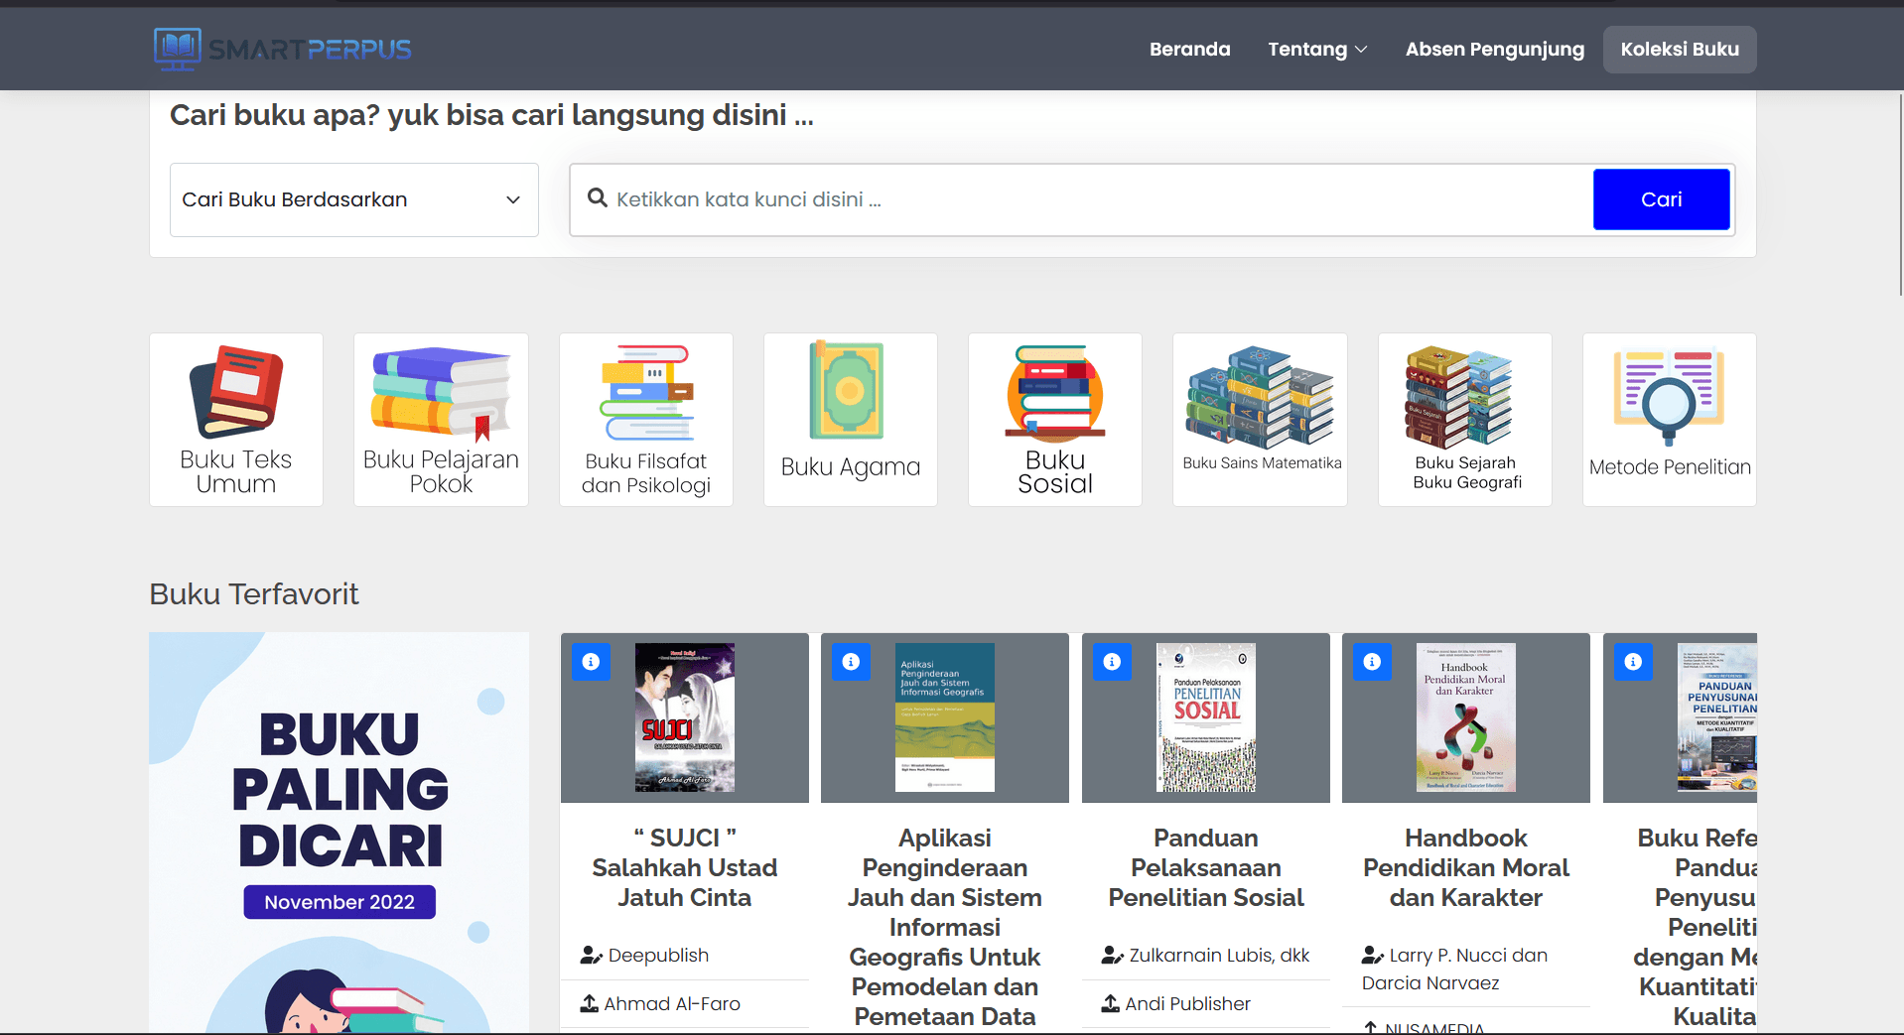The image size is (1904, 1035).
Task: Click the Handbook Pendidikan Moral cover thumbnail
Action: [1466, 717]
